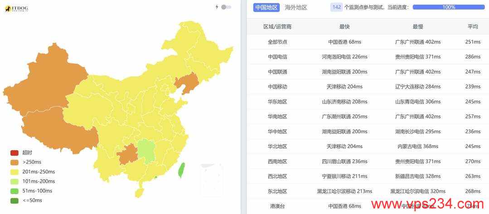Click the 51ms-100ms legend swatch
The image size is (489, 214).
pos(15,191)
